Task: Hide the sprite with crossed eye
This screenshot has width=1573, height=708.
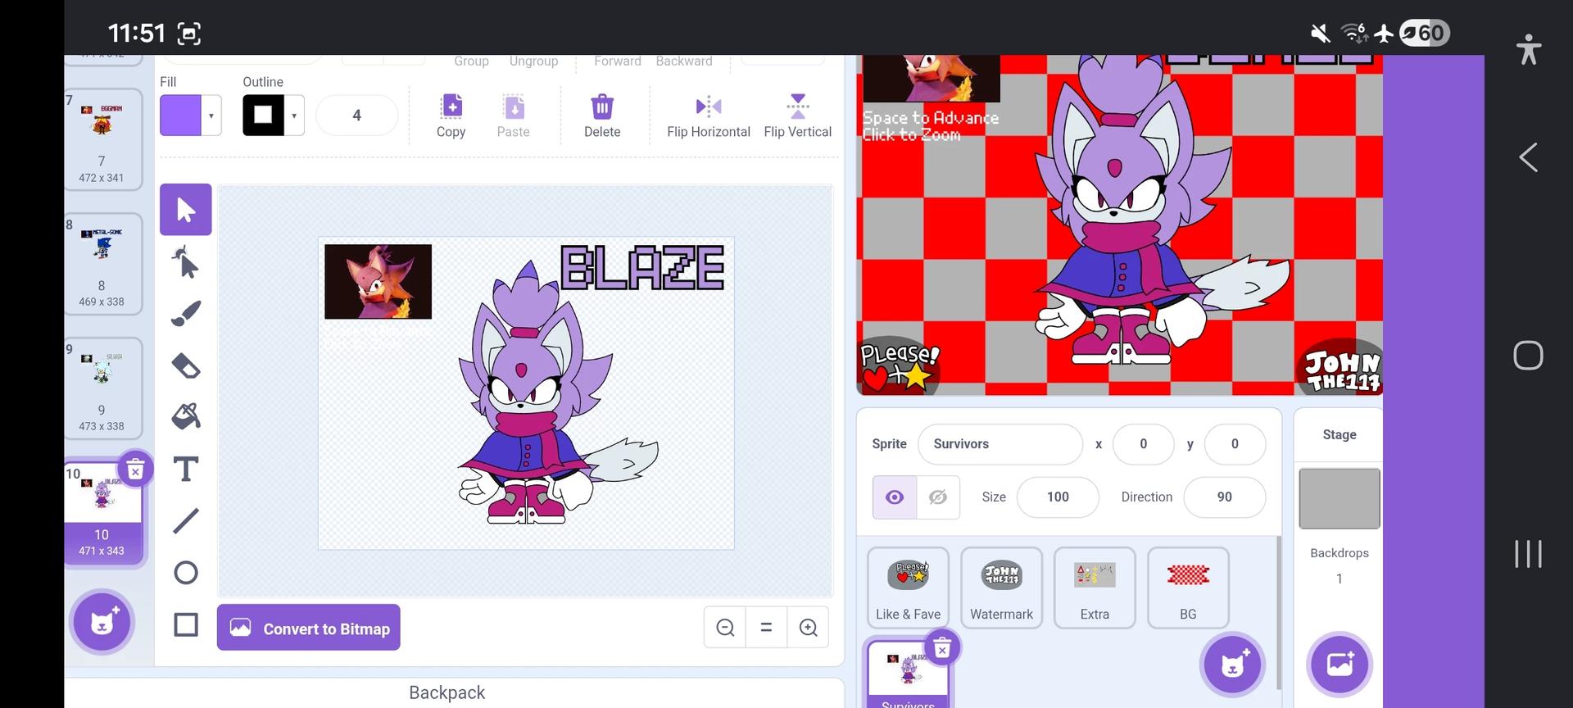Action: pyautogui.click(x=938, y=497)
